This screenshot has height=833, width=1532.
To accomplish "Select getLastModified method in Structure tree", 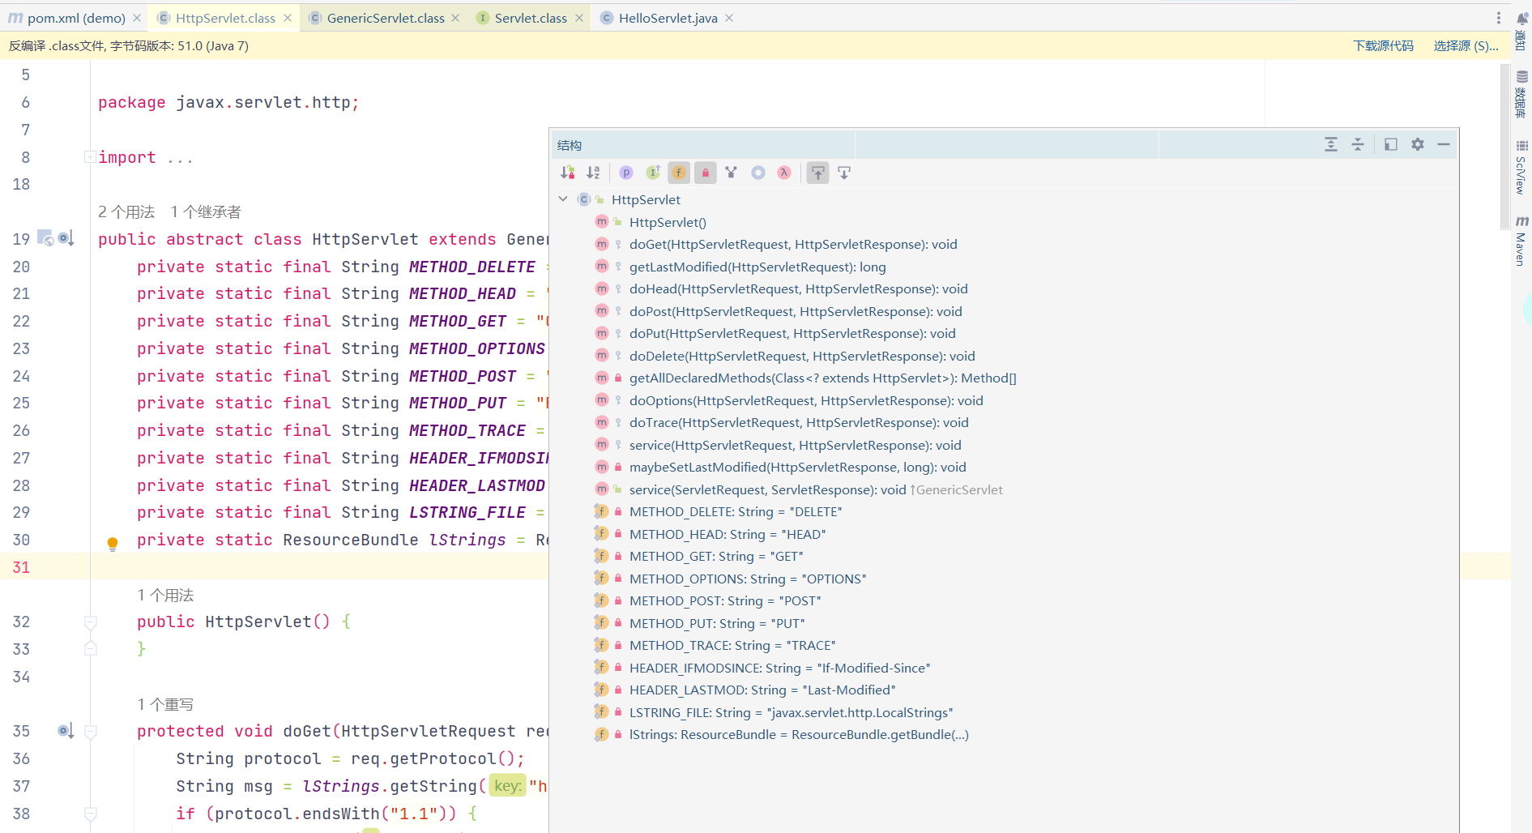I will tap(757, 267).
